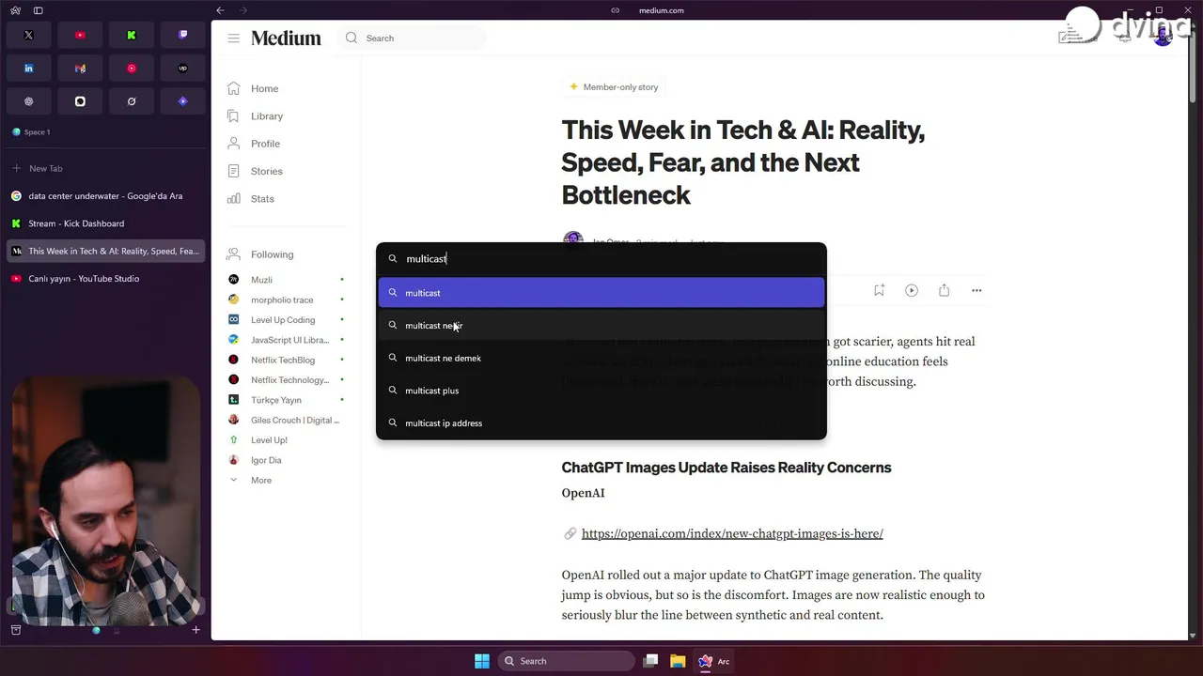The width and height of the screenshot is (1203, 676).
Task: Click the medium.com address bar
Action: [662, 10]
